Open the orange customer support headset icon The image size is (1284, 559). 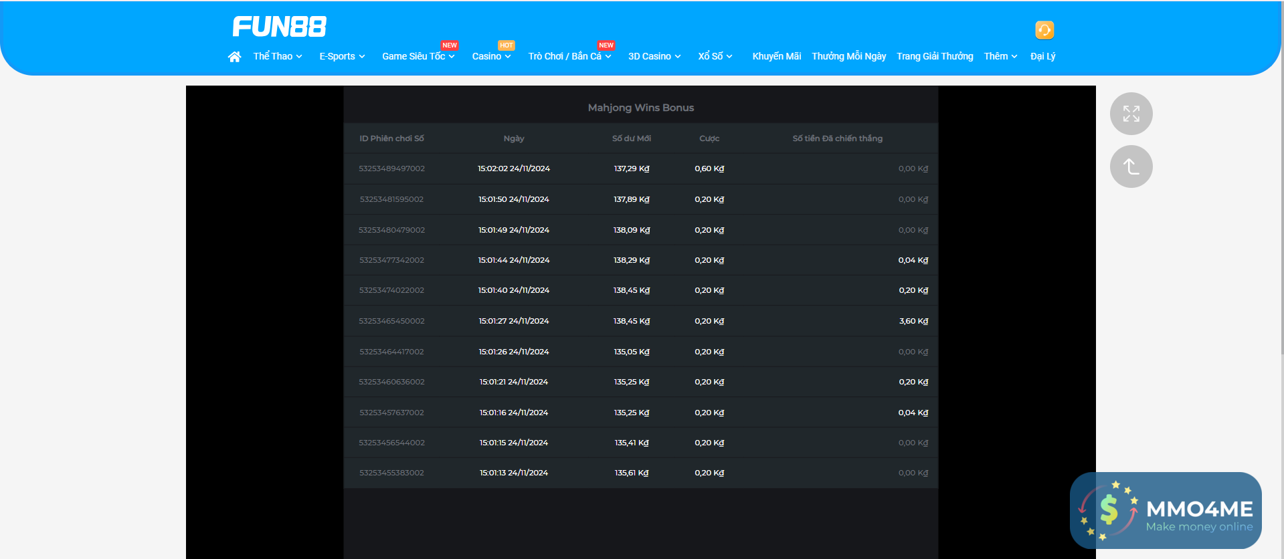click(1044, 30)
